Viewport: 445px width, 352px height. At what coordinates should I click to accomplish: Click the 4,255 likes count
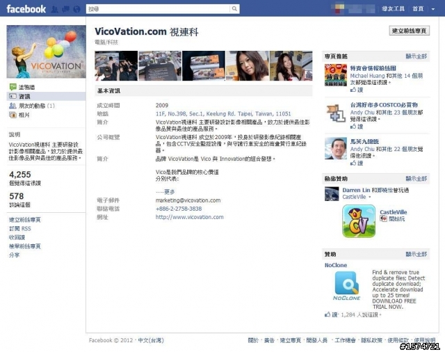tap(20, 175)
